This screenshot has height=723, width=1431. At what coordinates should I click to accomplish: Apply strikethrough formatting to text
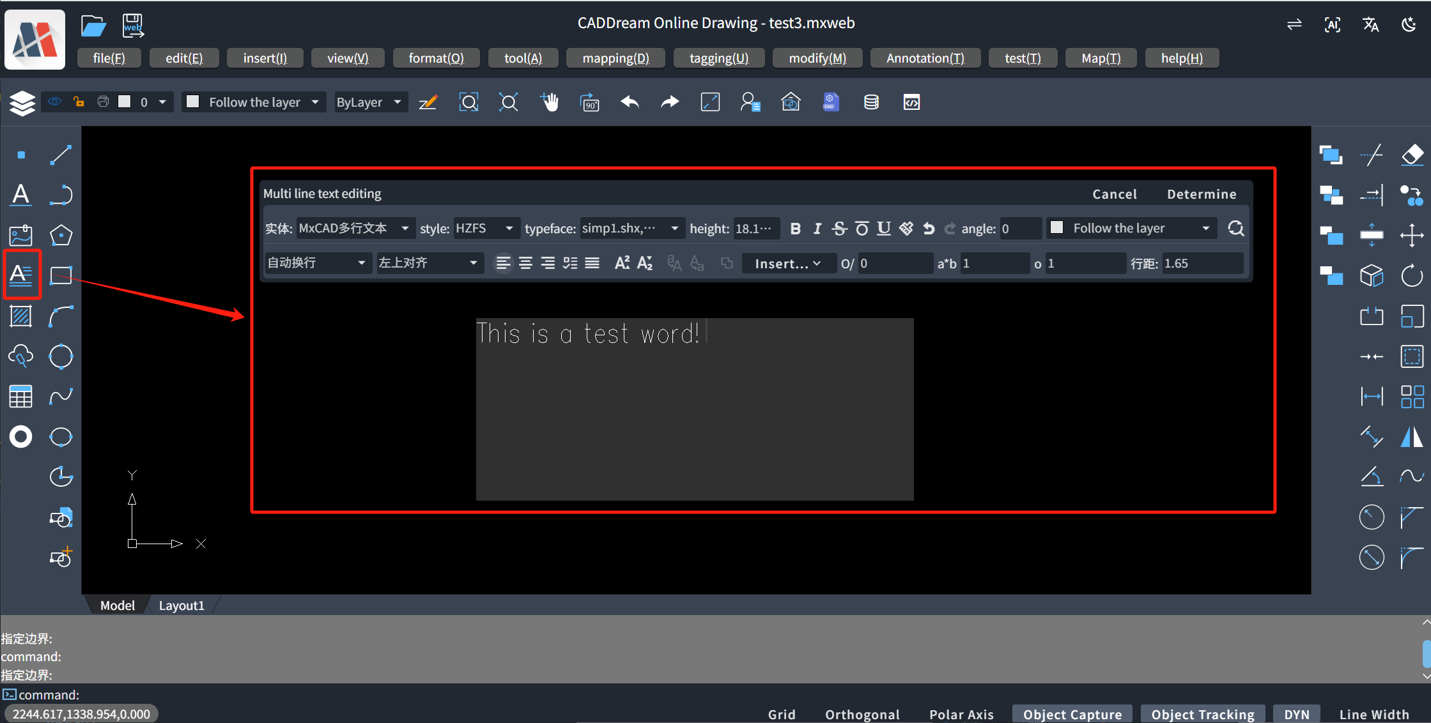point(839,229)
